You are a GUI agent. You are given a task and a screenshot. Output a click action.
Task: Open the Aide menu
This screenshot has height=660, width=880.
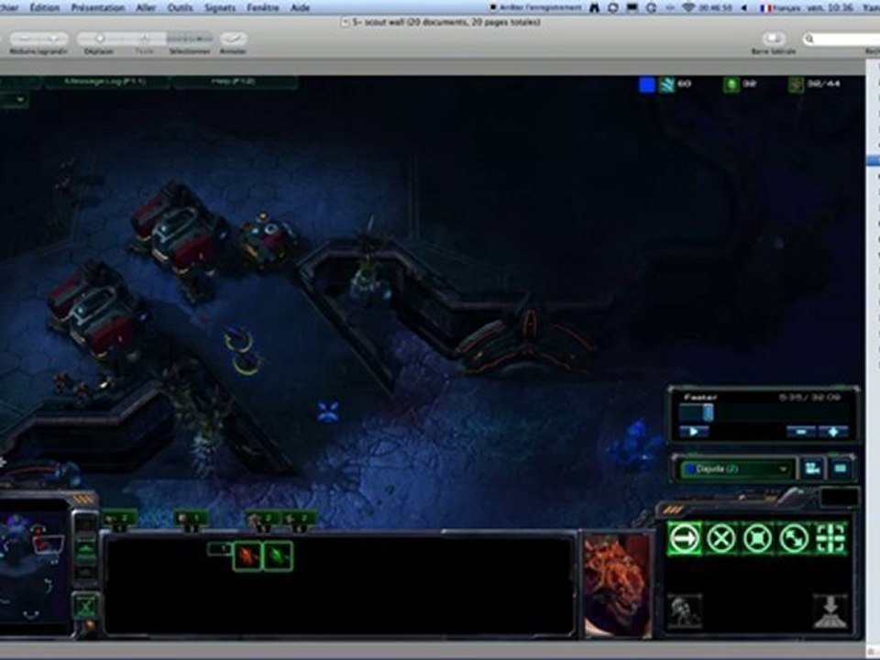[301, 7]
